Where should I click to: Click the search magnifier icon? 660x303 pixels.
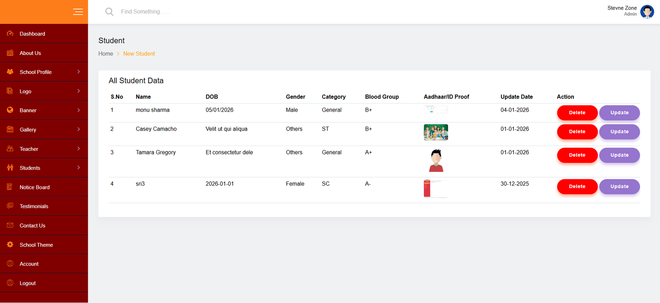[x=109, y=12]
